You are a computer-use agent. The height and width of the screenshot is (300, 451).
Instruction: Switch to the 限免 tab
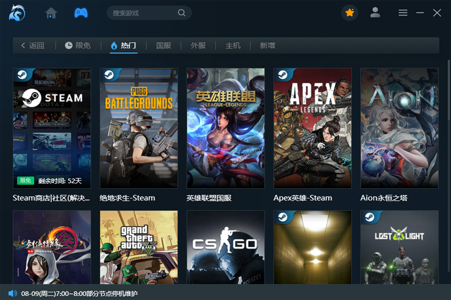tap(77, 46)
